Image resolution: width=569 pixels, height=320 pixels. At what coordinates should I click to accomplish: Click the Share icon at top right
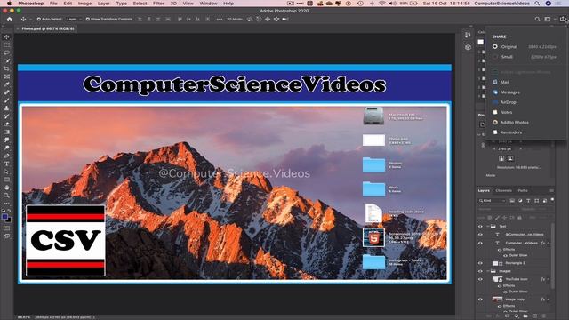tap(563, 20)
